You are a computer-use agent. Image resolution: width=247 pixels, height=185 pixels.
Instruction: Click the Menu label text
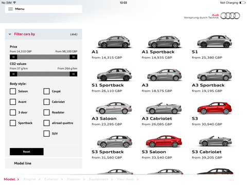coord(20,9)
